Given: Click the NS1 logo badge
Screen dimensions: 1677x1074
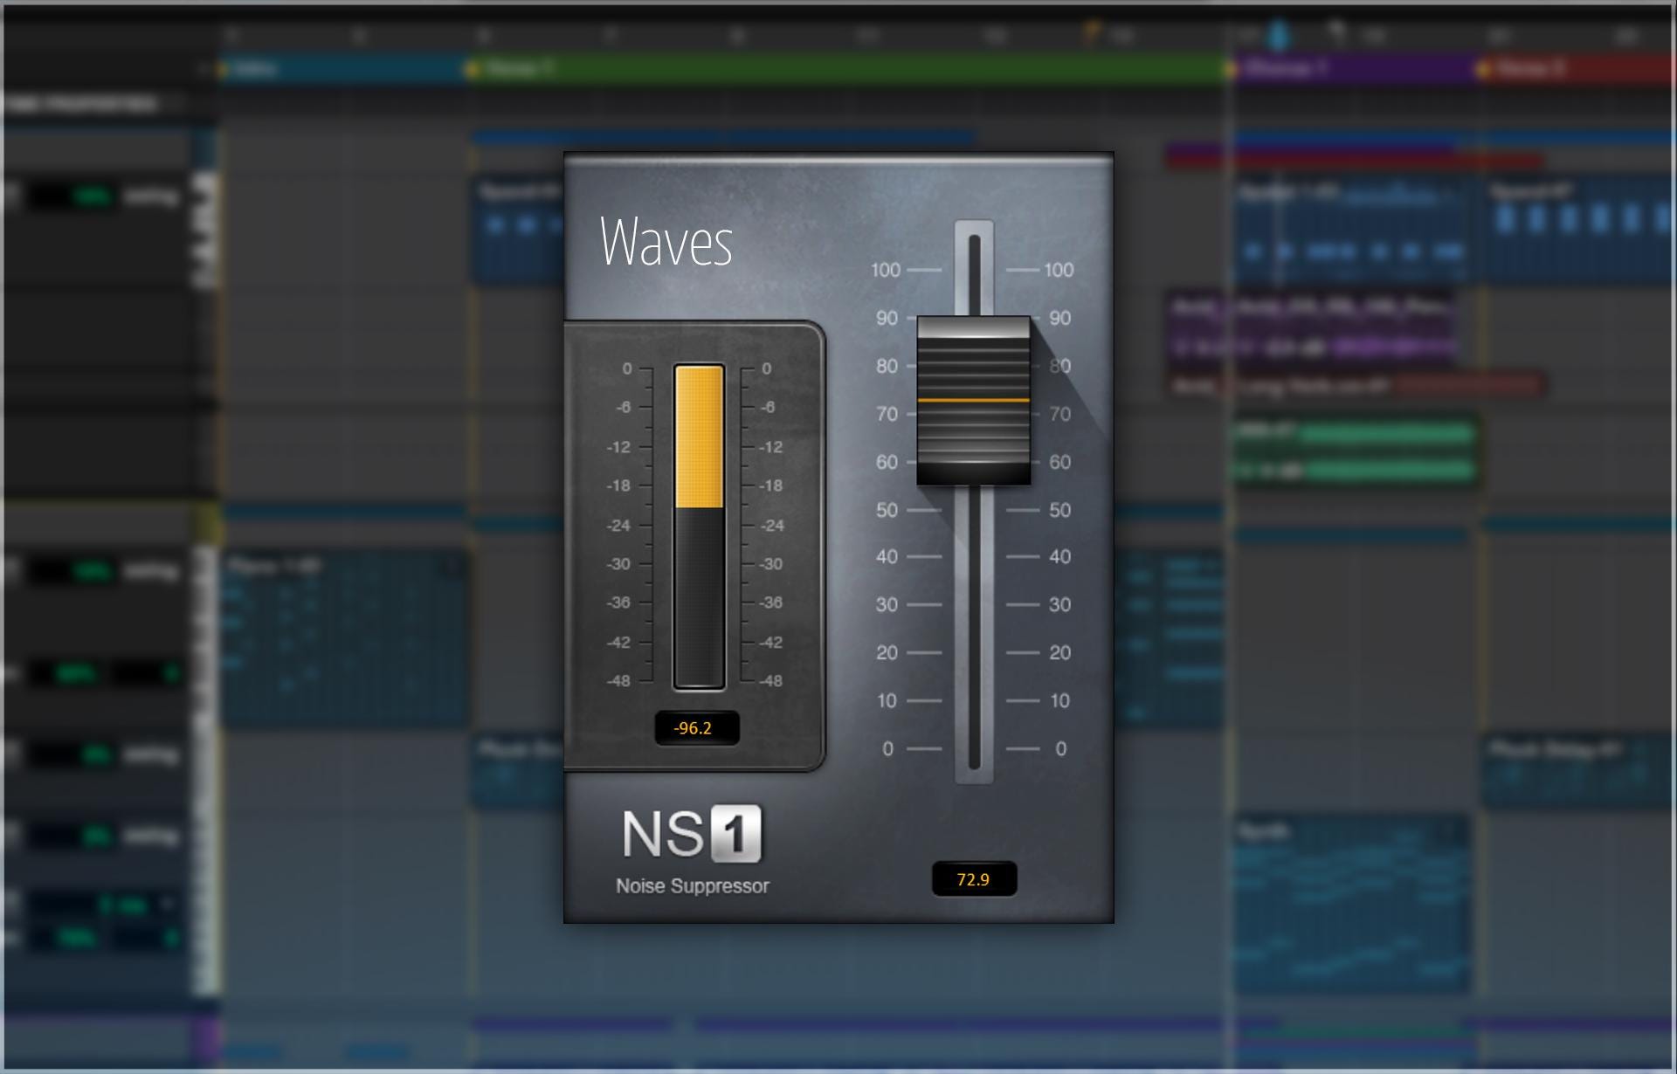Looking at the screenshot, I should click(x=692, y=834).
